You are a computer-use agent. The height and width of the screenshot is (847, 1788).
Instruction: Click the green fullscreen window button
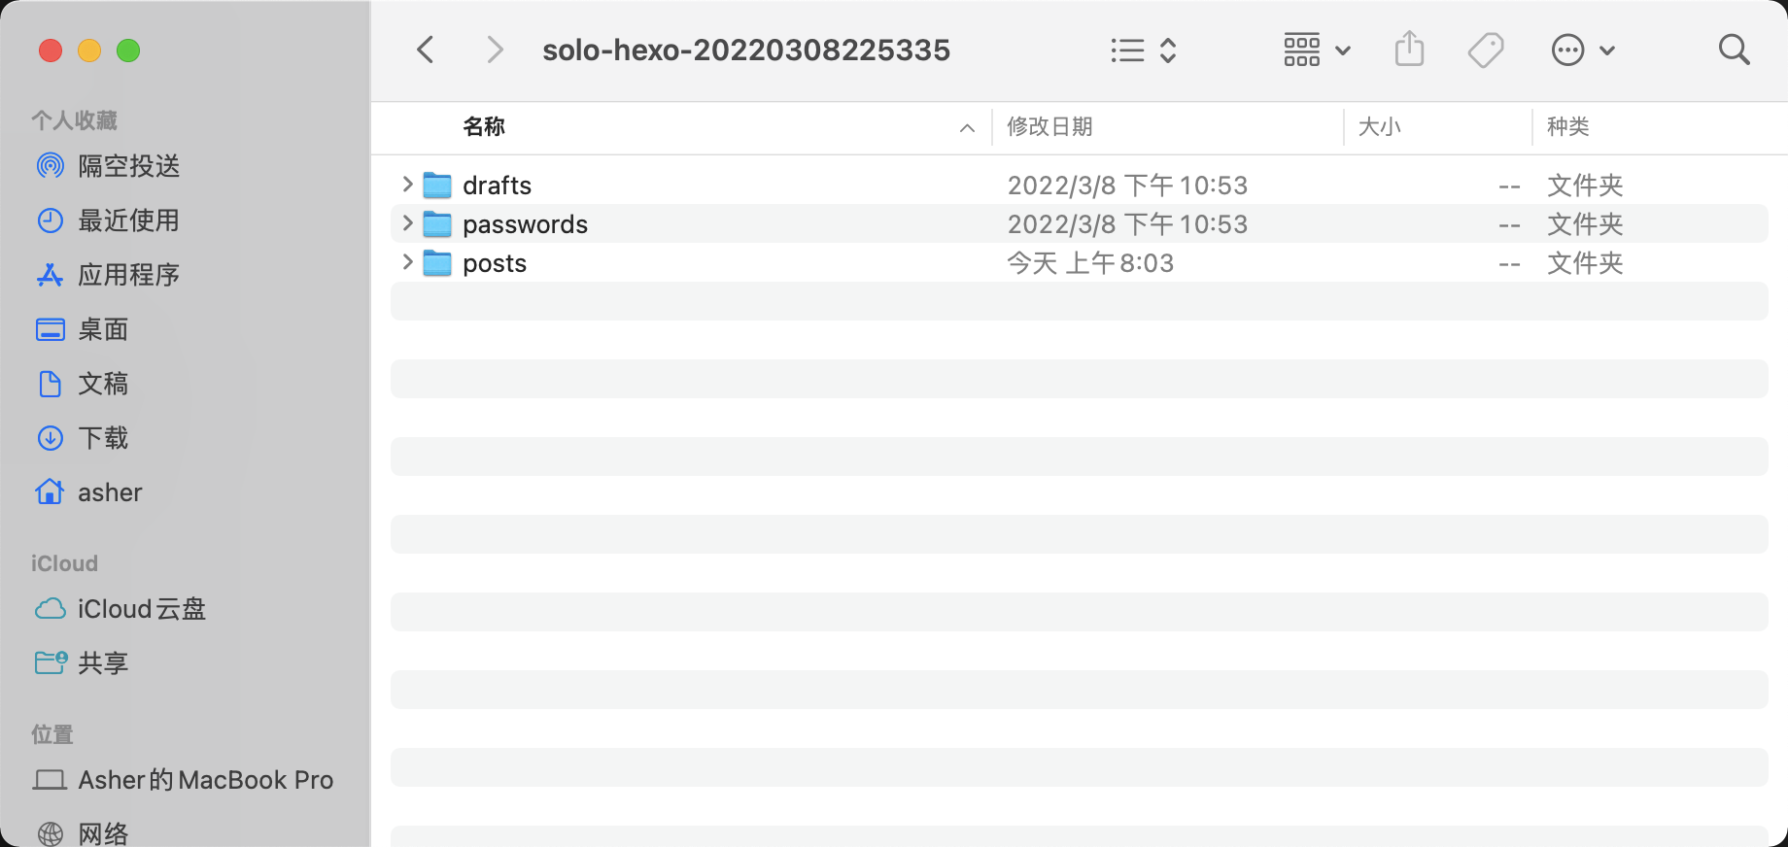pos(128,51)
